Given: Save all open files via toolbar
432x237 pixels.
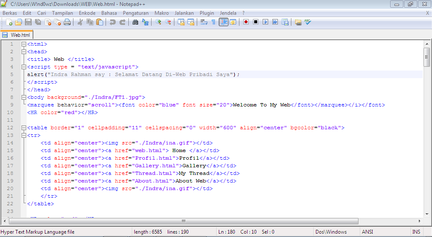Looking at the screenshot, I should [38, 22].
